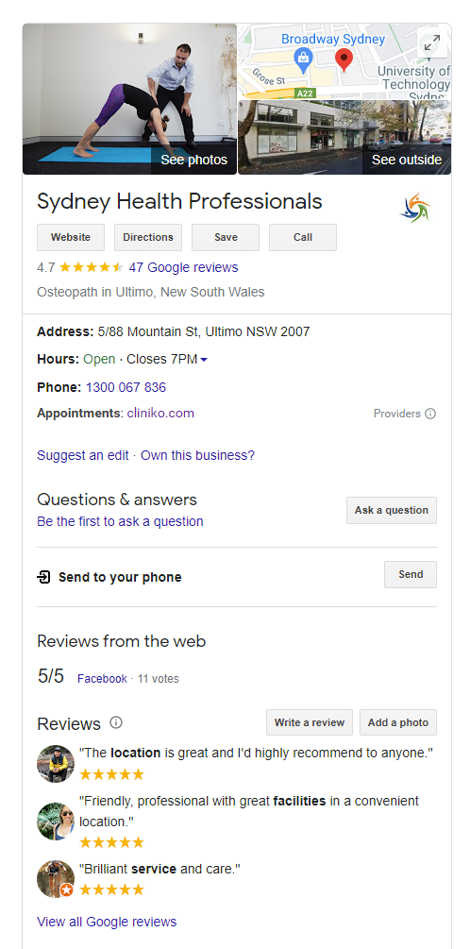Viewport: 470px width, 949px height.
Task: Click the red map location pin
Action: pyautogui.click(x=344, y=60)
